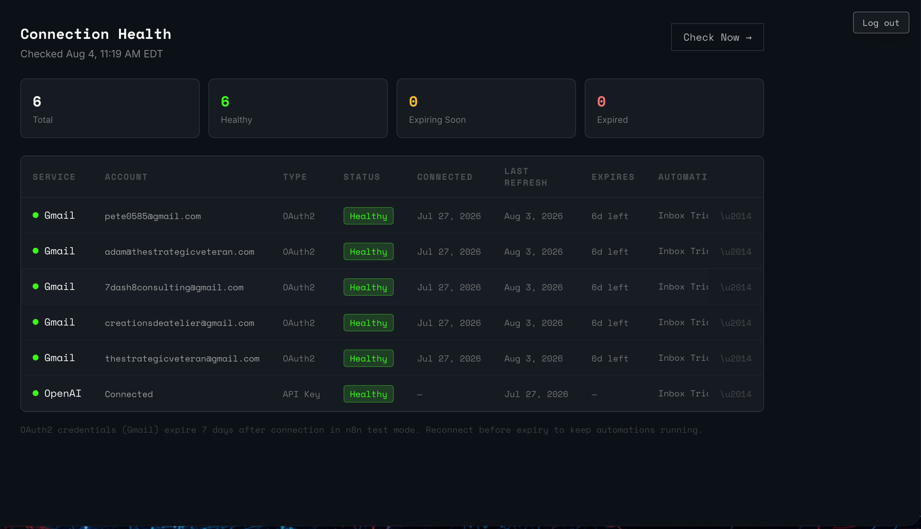Click the green status dot for adam@thestrategicveteran.com

coord(36,251)
